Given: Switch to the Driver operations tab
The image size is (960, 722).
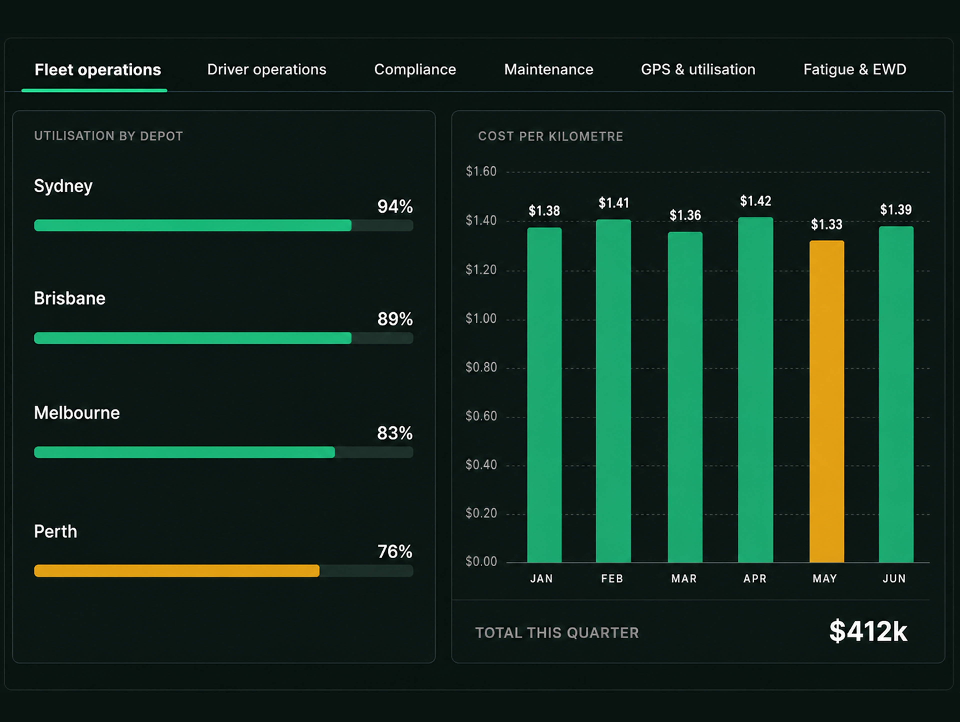Looking at the screenshot, I should click(x=266, y=69).
